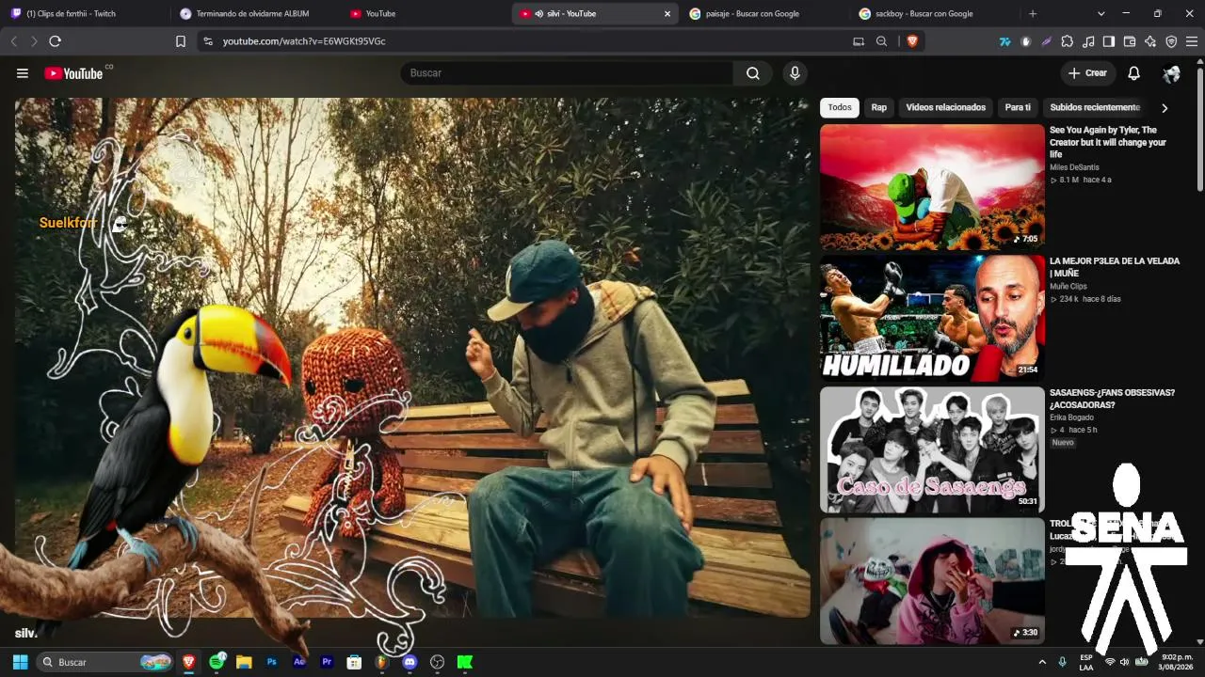Open the install-app icon in the address bar
Screen dimensions: 1205x677
pyautogui.click(x=858, y=41)
